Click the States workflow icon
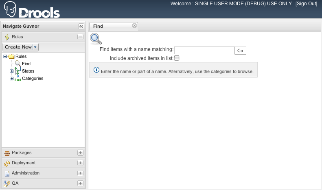 click(x=18, y=71)
